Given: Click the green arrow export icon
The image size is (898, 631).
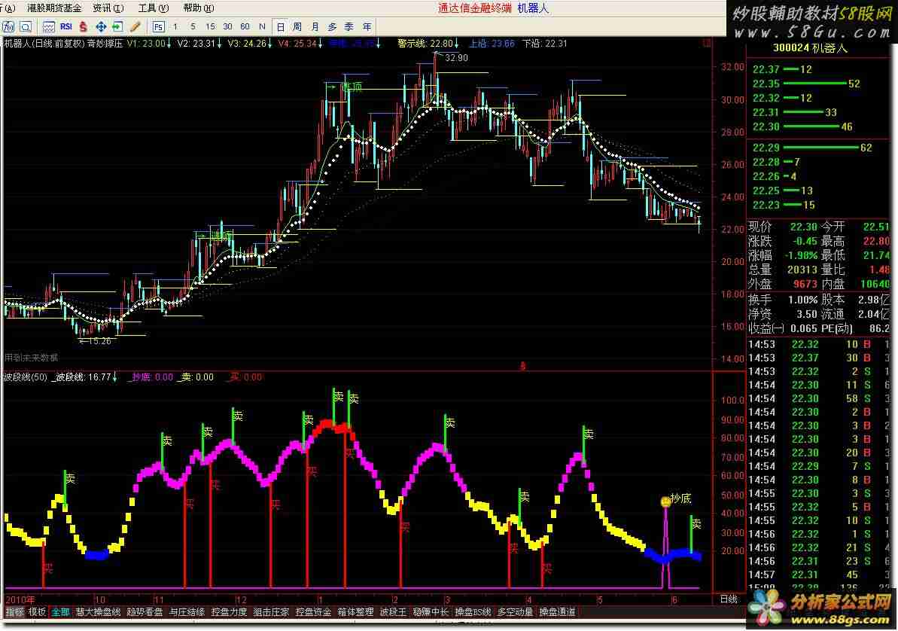Looking at the screenshot, I should pos(117,27).
